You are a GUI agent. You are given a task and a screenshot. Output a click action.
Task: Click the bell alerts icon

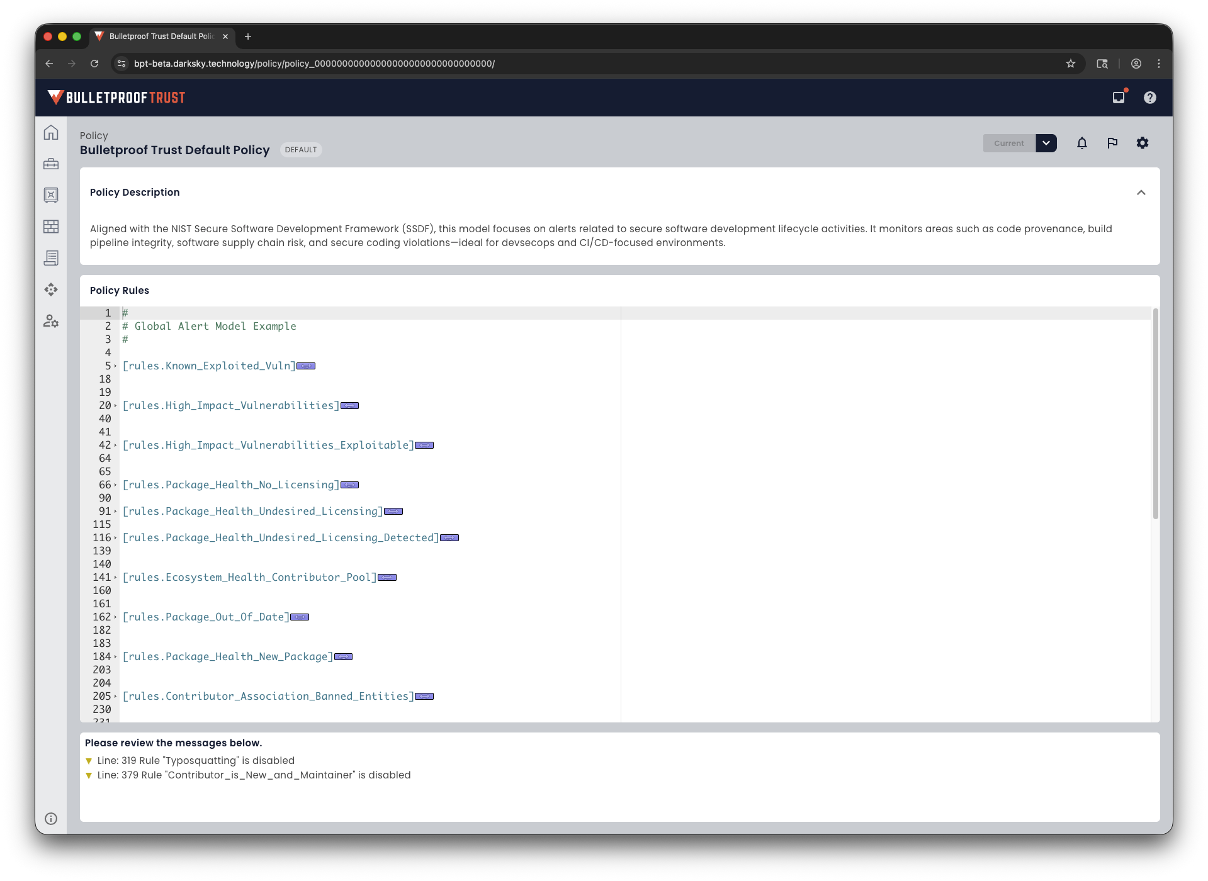pyautogui.click(x=1082, y=143)
